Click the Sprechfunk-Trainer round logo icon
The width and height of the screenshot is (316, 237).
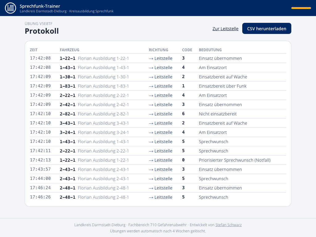pyautogui.click(x=10, y=8)
